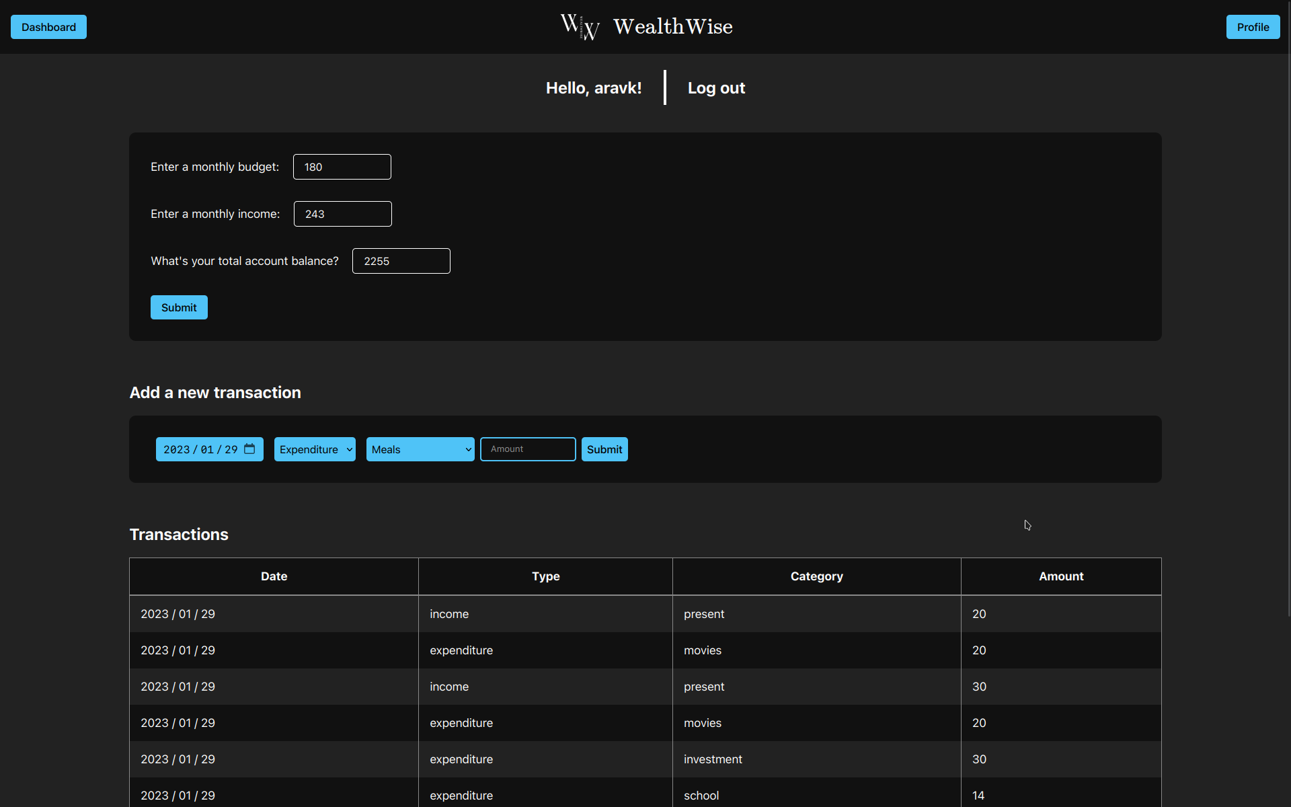
Task: Open the date picker calendar icon
Action: coord(249,449)
